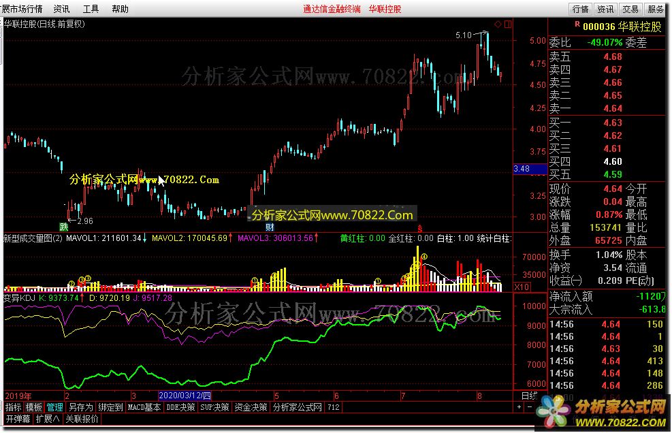This screenshot has width=672, height=433.
Task: Click the 涨幅 0.87% row
Action: tap(607, 214)
